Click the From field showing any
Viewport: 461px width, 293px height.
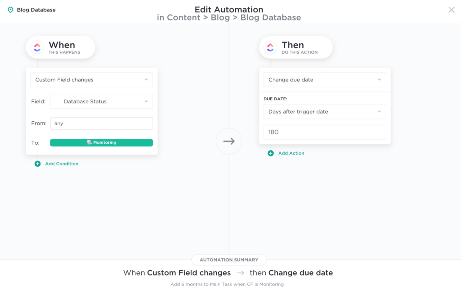pyautogui.click(x=101, y=123)
